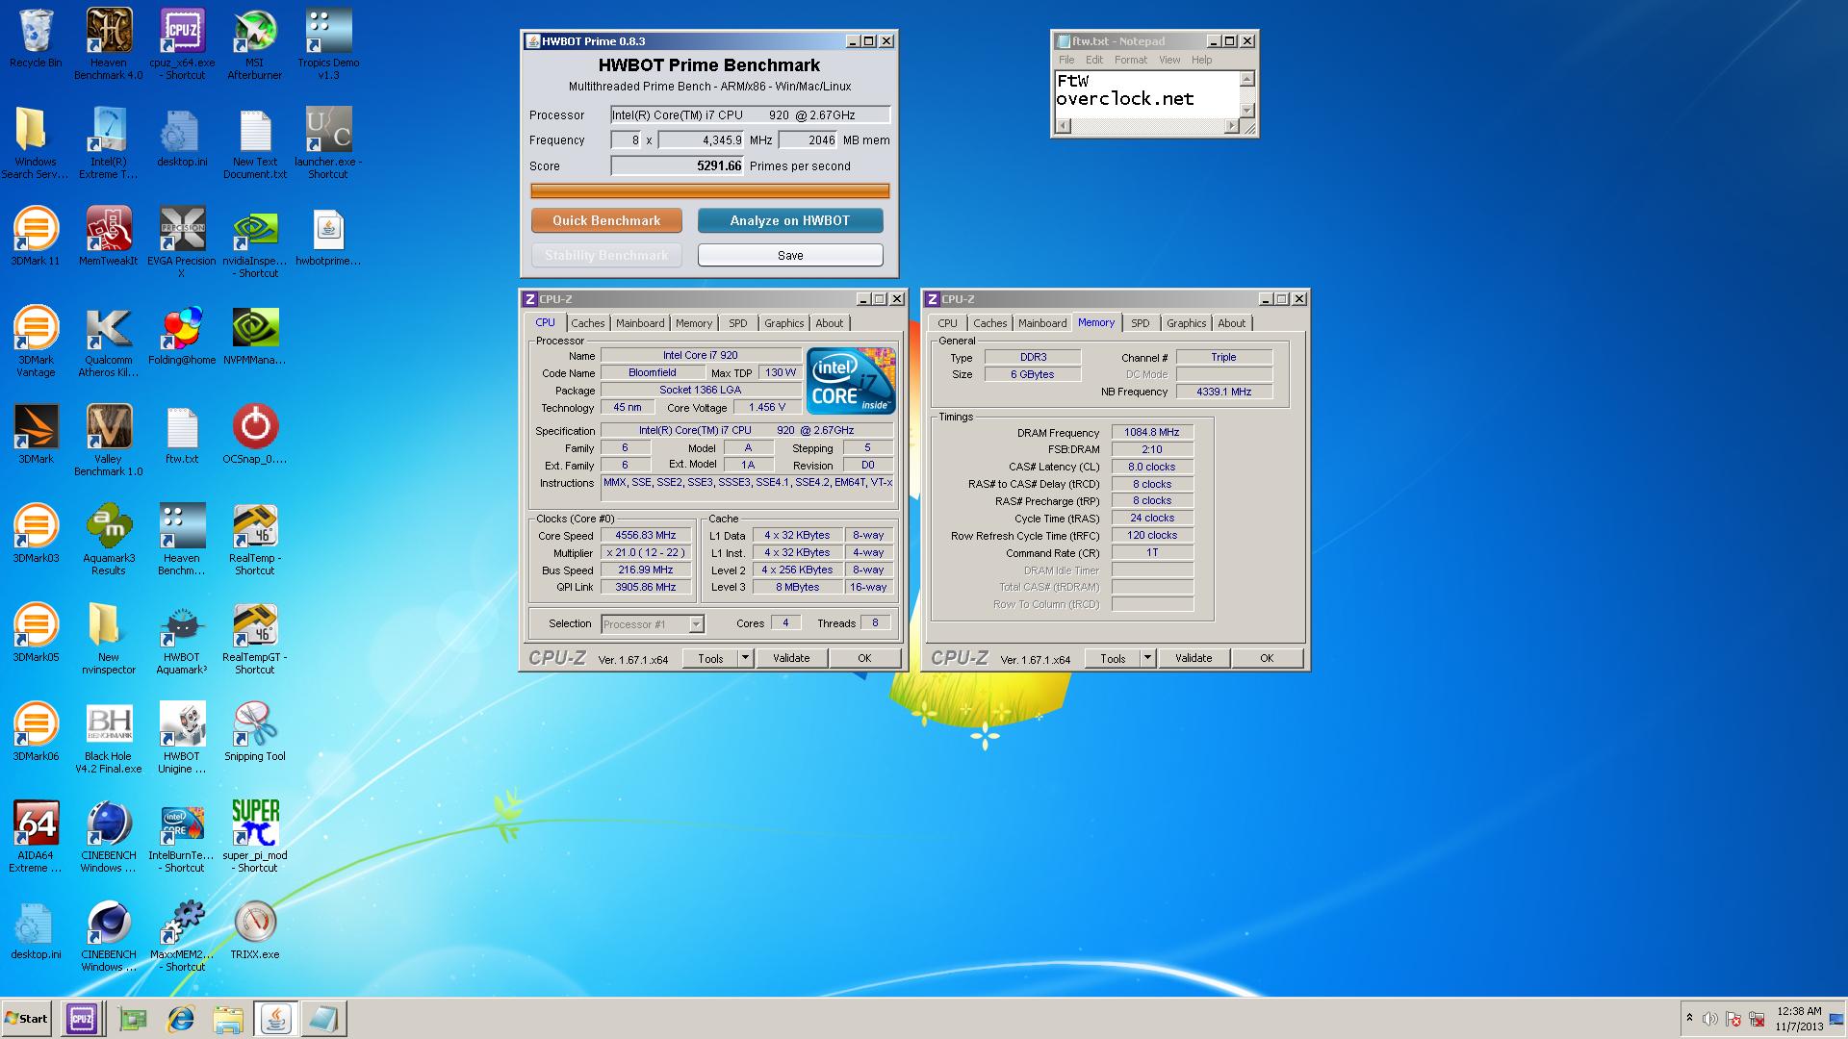
Task: Open Notepad File menu
Action: [x=1066, y=60]
